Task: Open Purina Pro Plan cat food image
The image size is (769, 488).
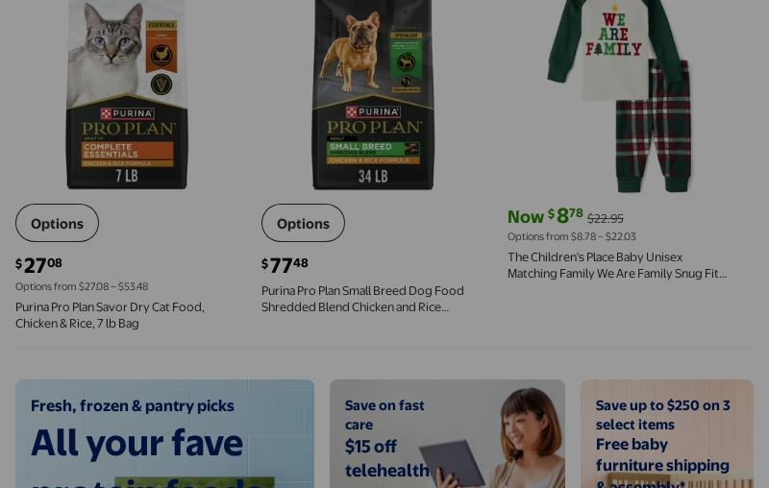Action: 127,94
